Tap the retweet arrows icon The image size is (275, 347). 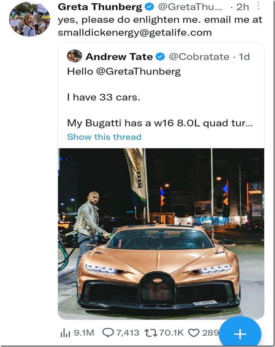pos(151,332)
